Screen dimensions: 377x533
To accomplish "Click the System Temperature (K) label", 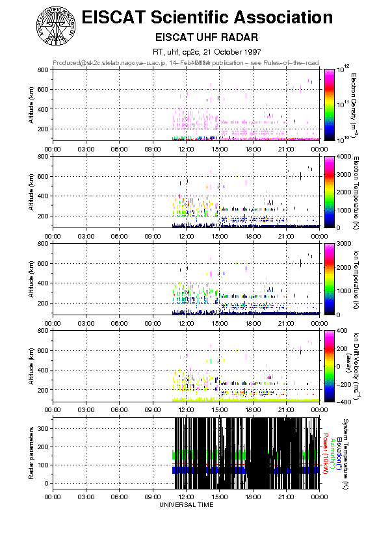I will point(346,454).
